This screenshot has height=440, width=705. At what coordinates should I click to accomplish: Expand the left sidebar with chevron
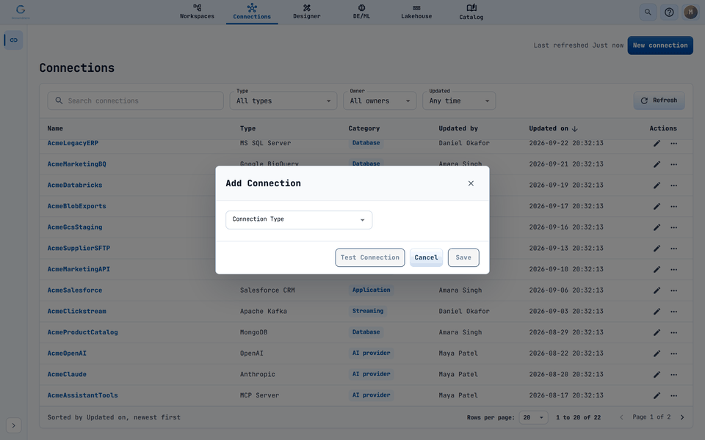tap(13, 425)
